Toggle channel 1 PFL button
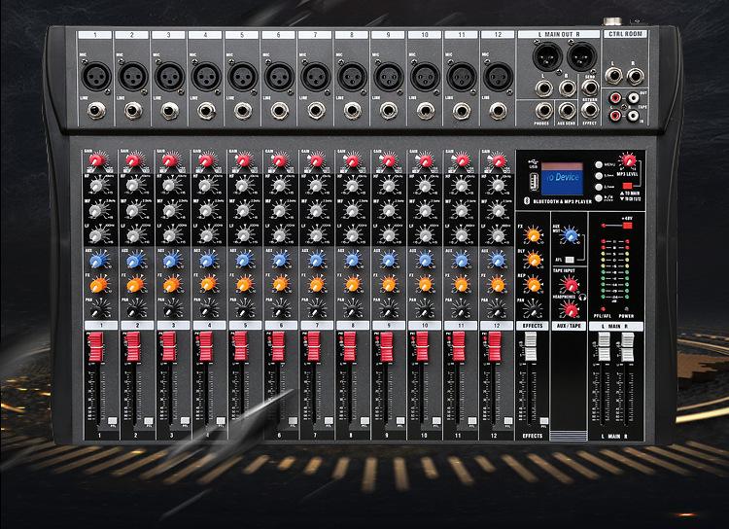This screenshot has height=529, width=729. pyautogui.click(x=114, y=420)
